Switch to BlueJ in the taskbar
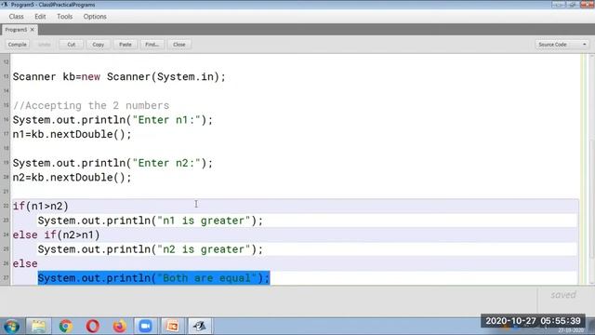Viewport: 595px width, 335px height. [199, 327]
